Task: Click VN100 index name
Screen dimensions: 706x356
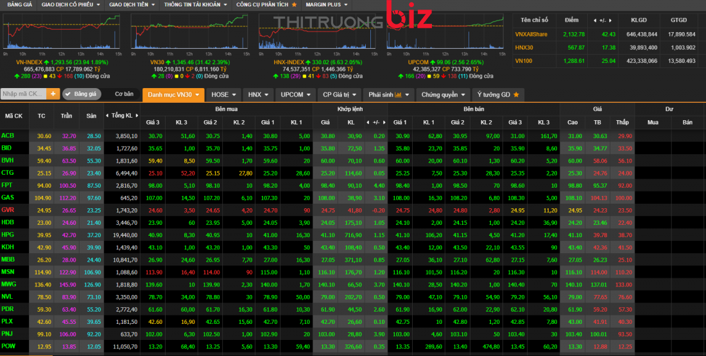Action: point(524,61)
